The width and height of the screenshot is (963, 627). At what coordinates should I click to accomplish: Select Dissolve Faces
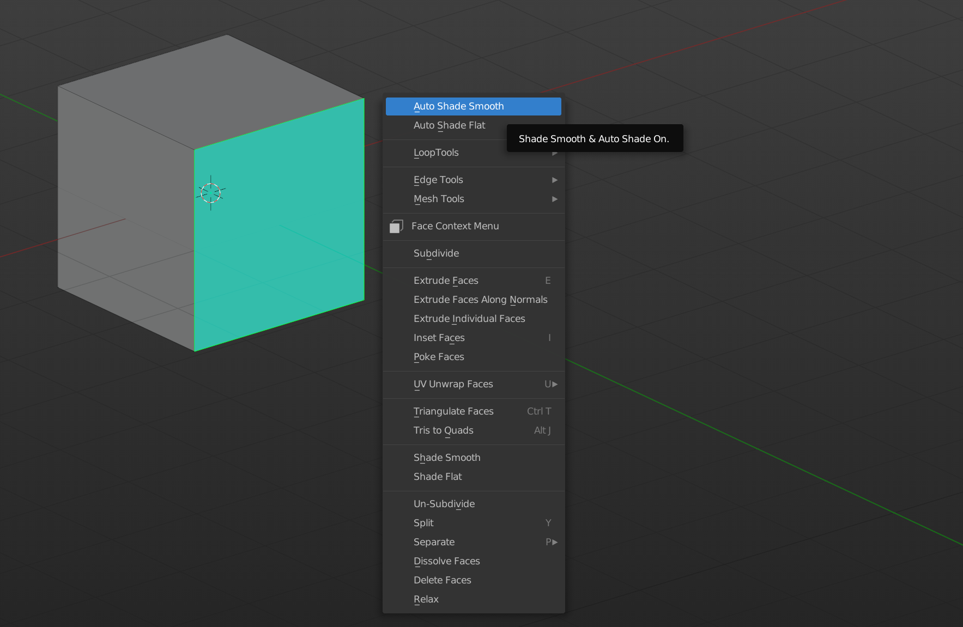coord(473,561)
